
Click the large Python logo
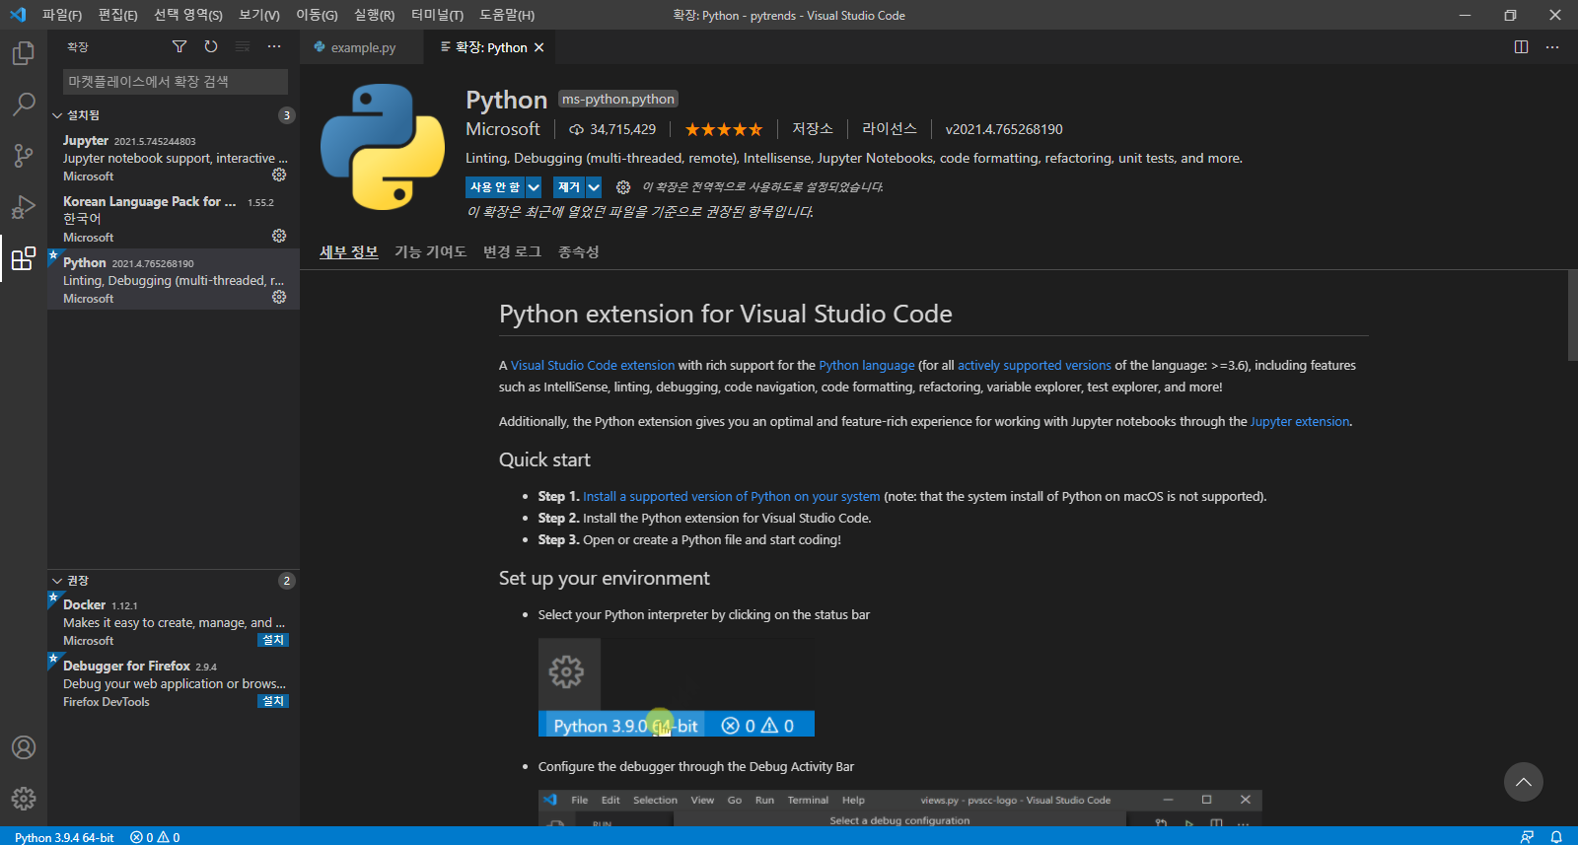coord(383,147)
